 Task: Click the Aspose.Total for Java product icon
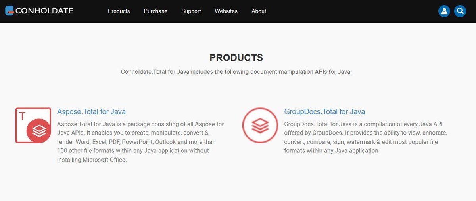(x=33, y=125)
